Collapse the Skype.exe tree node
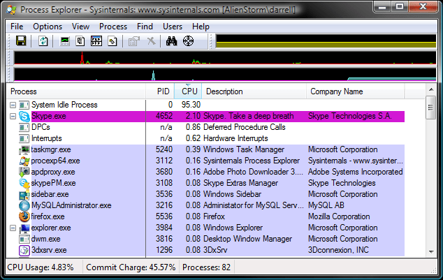The width and height of the screenshot is (443, 280). (13, 116)
